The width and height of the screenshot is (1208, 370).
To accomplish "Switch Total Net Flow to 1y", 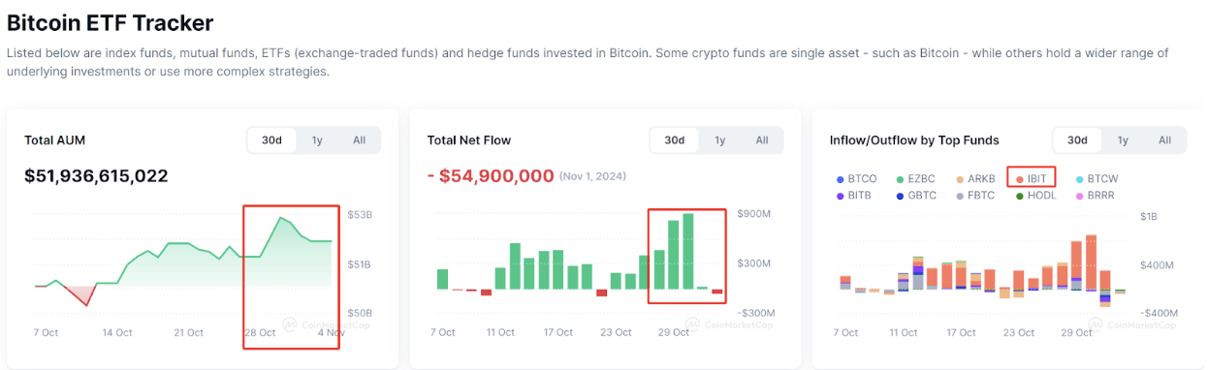I will click(719, 140).
